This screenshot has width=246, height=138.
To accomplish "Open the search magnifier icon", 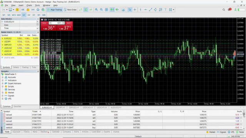I will tap(224, 10).
